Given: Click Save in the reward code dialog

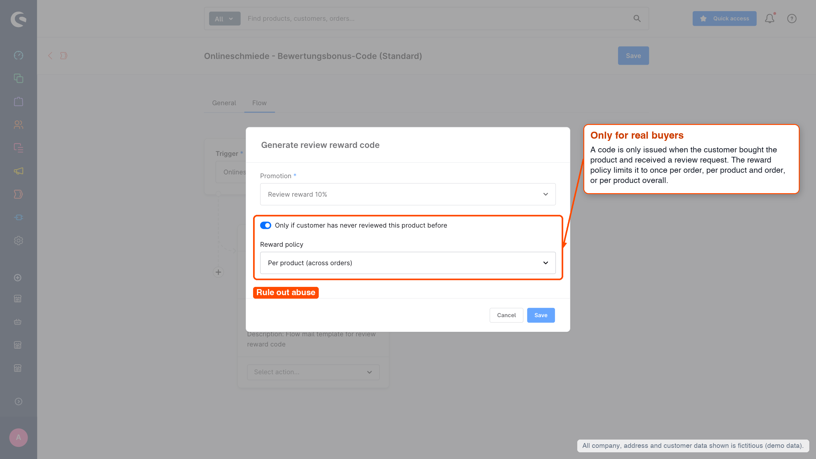Looking at the screenshot, I should pyautogui.click(x=541, y=315).
